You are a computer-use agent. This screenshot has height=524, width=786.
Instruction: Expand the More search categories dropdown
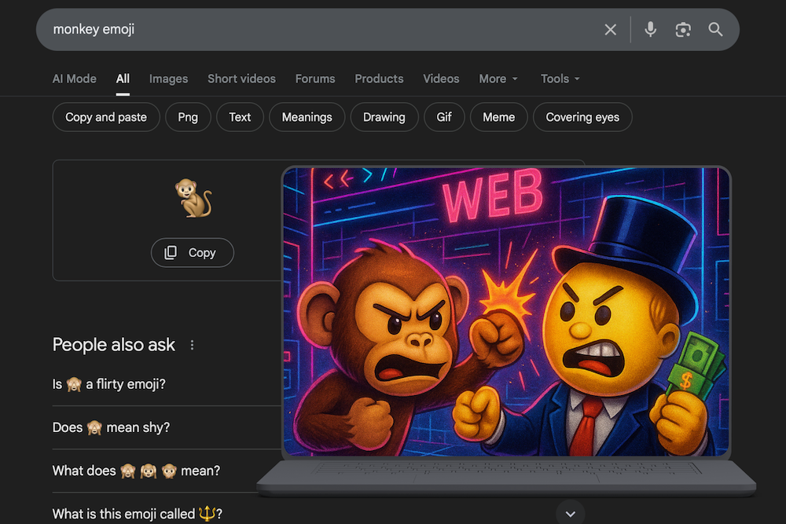(498, 79)
